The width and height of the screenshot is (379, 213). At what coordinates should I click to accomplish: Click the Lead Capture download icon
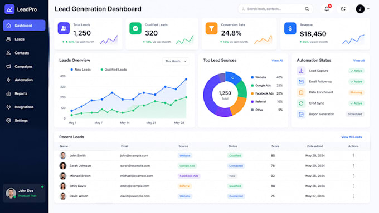click(x=301, y=71)
